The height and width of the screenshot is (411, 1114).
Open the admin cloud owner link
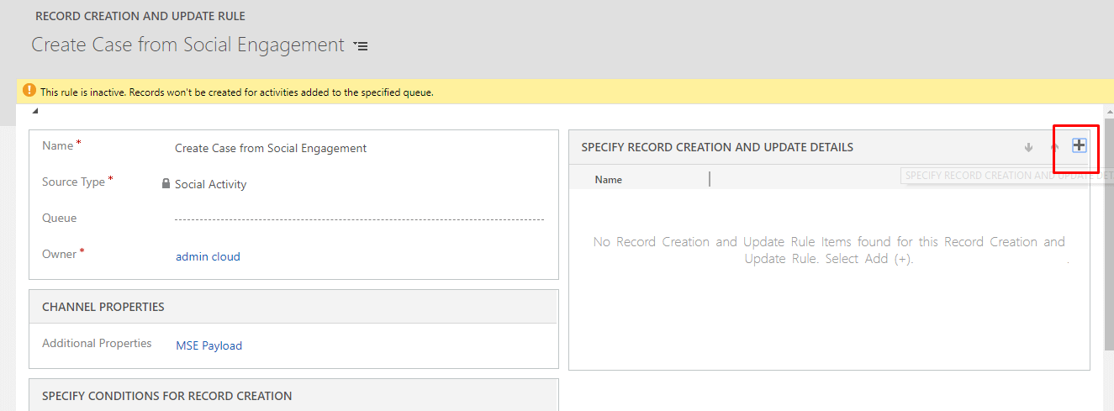point(208,256)
